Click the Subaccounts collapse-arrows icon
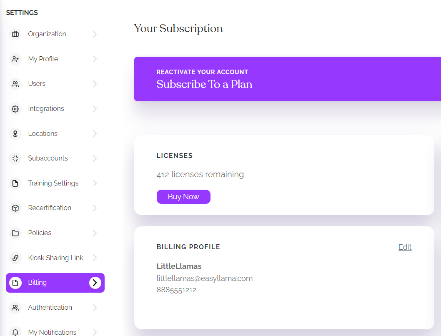Viewport: 441px width, 336px height. pos(15,158)
